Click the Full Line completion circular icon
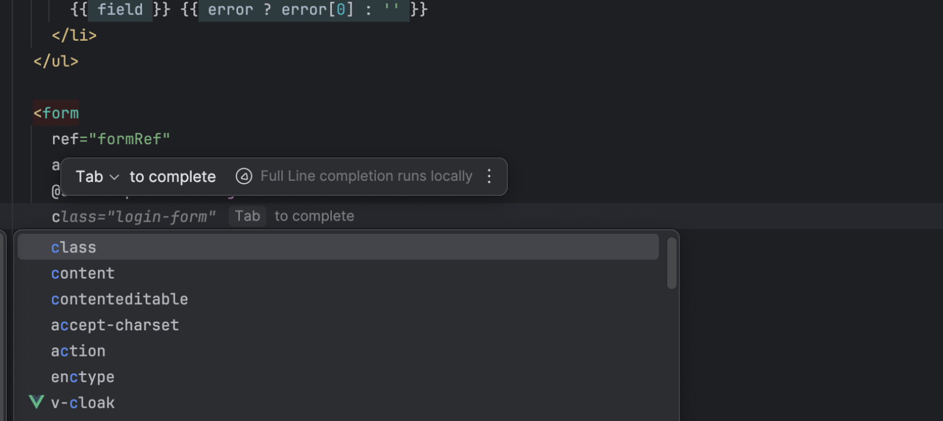The height and width of the screenshot is (421, 943). click(x=244, y=176)
